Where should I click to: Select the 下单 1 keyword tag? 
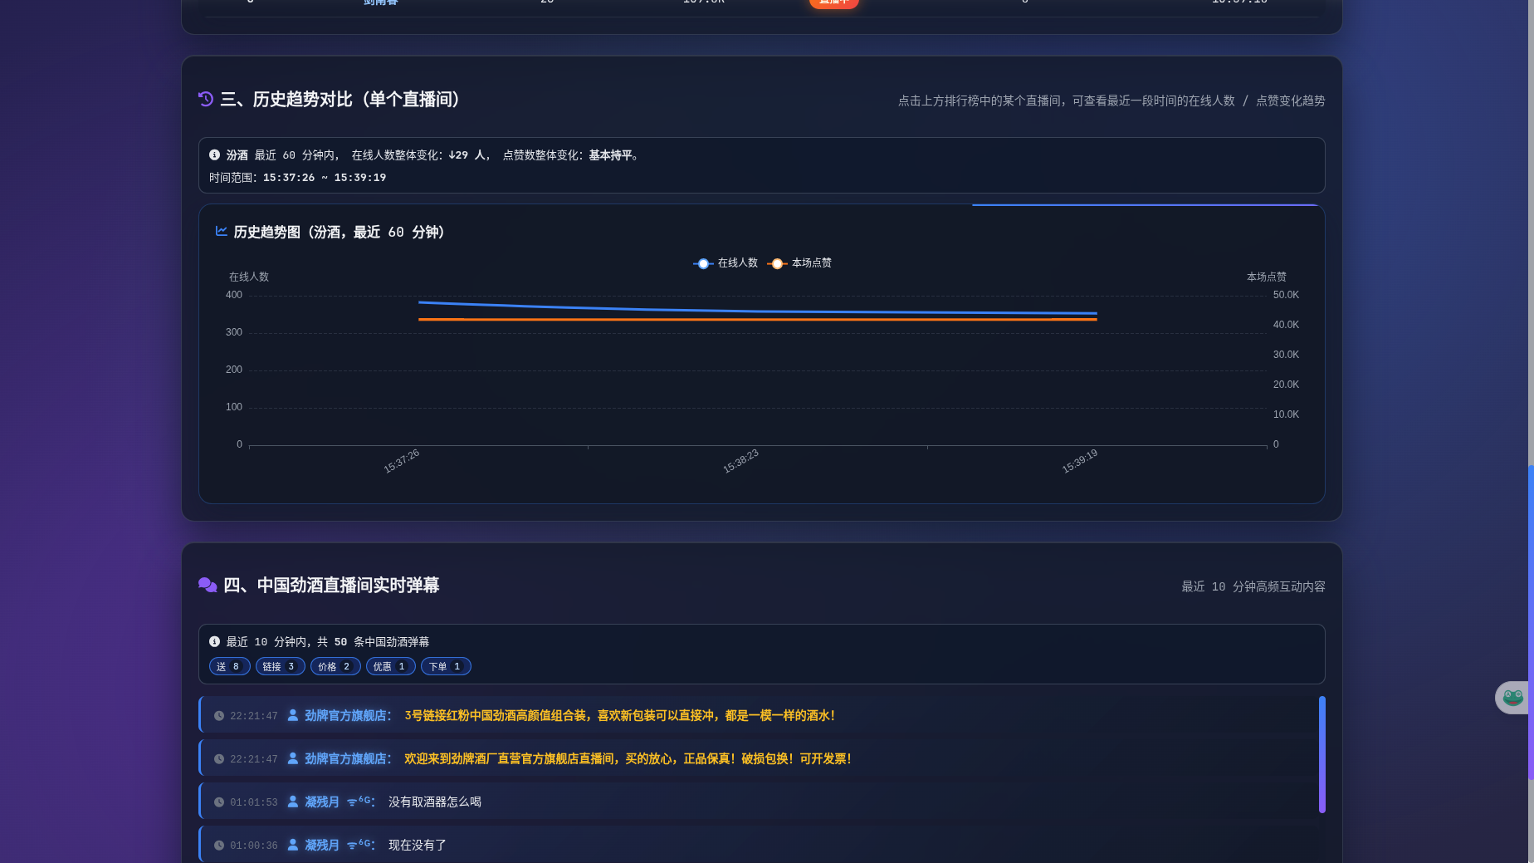(x=446, y=666)
